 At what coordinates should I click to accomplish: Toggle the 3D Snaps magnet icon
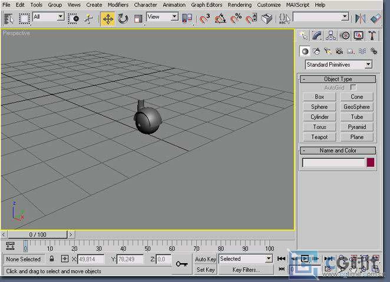point(204,19)
